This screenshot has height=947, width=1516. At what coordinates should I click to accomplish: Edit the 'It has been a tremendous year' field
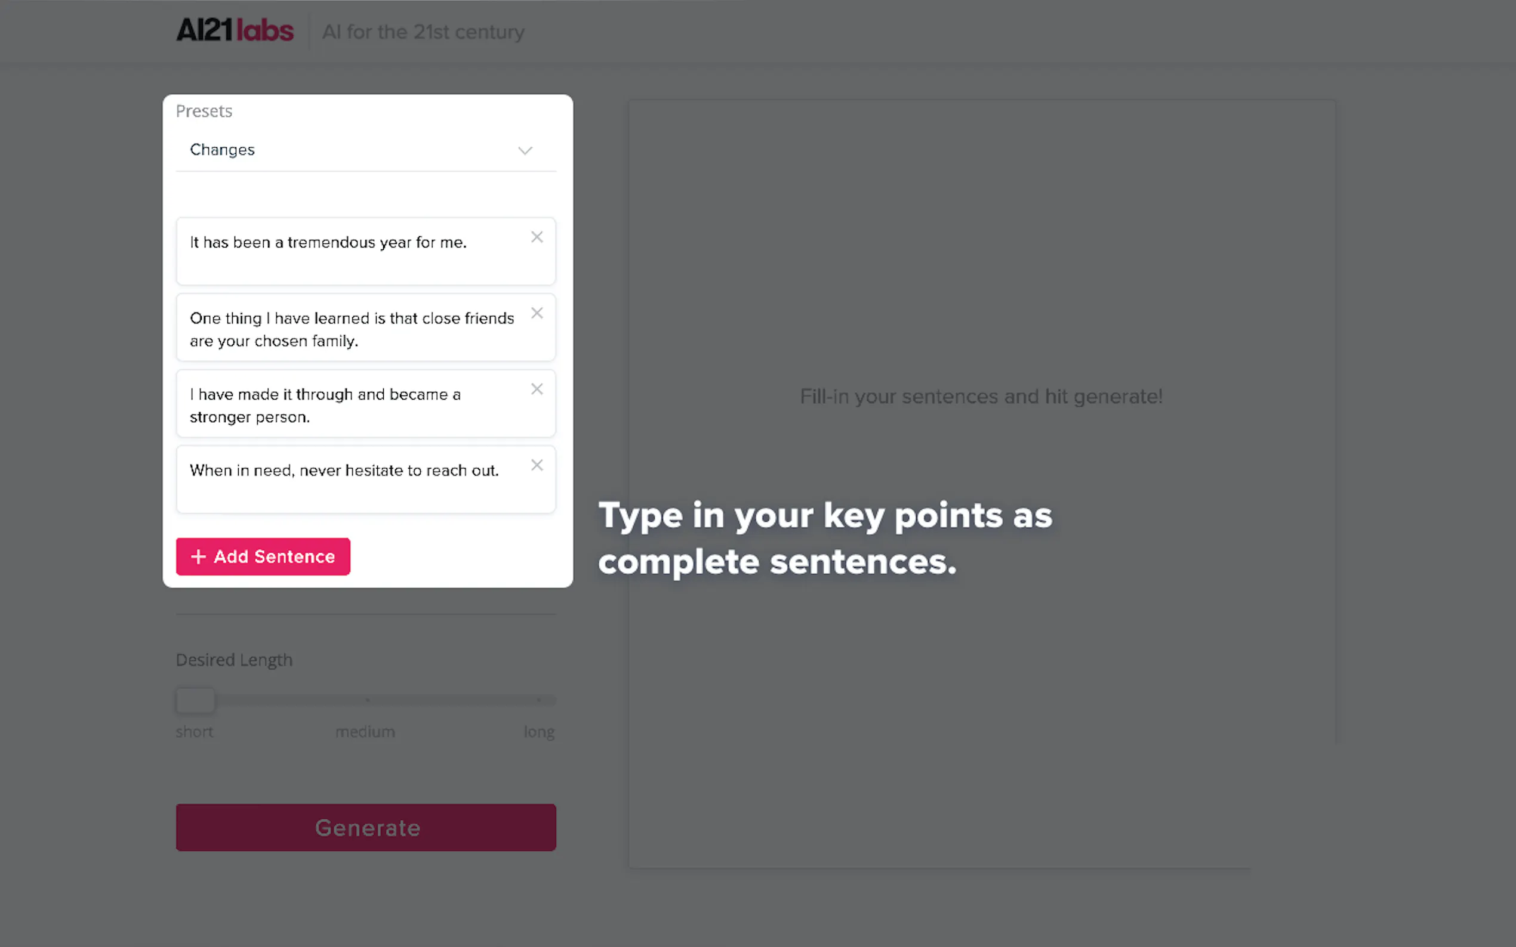click(x=328, y=243)
